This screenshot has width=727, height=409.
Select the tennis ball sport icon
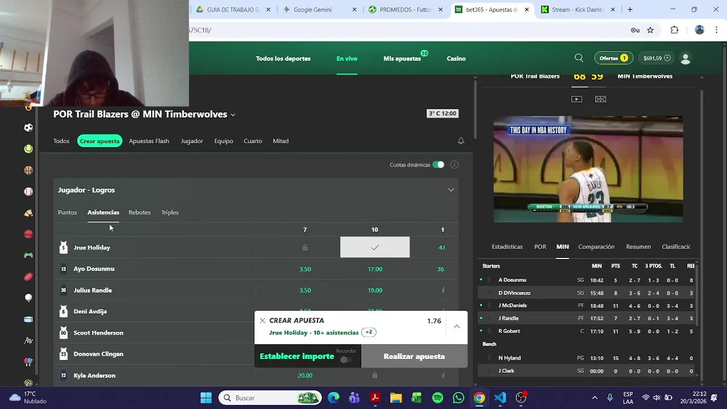pos(28,149)
